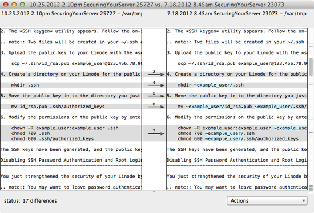Viewport: 314px width, 213px height.
Task: Click right line "The SSH keys have been generated"
Action: [x=237, y=149]
